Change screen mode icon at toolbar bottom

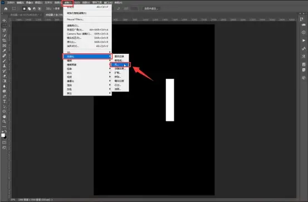[x=4, y=148]
